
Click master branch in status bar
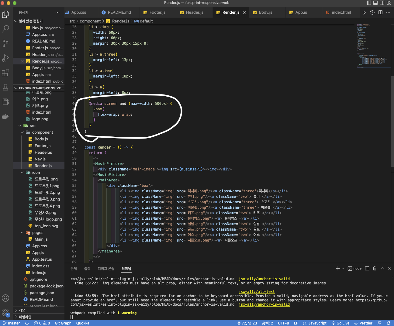[12, 323]
